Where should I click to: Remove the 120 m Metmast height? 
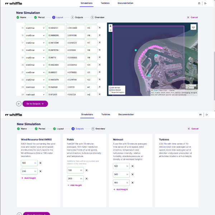pyautogui.click(x=133, y=166)
